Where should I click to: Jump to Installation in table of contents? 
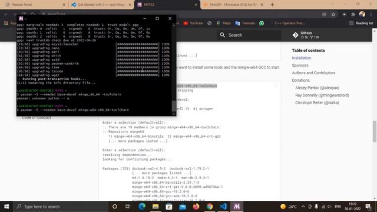coord(301,58)
